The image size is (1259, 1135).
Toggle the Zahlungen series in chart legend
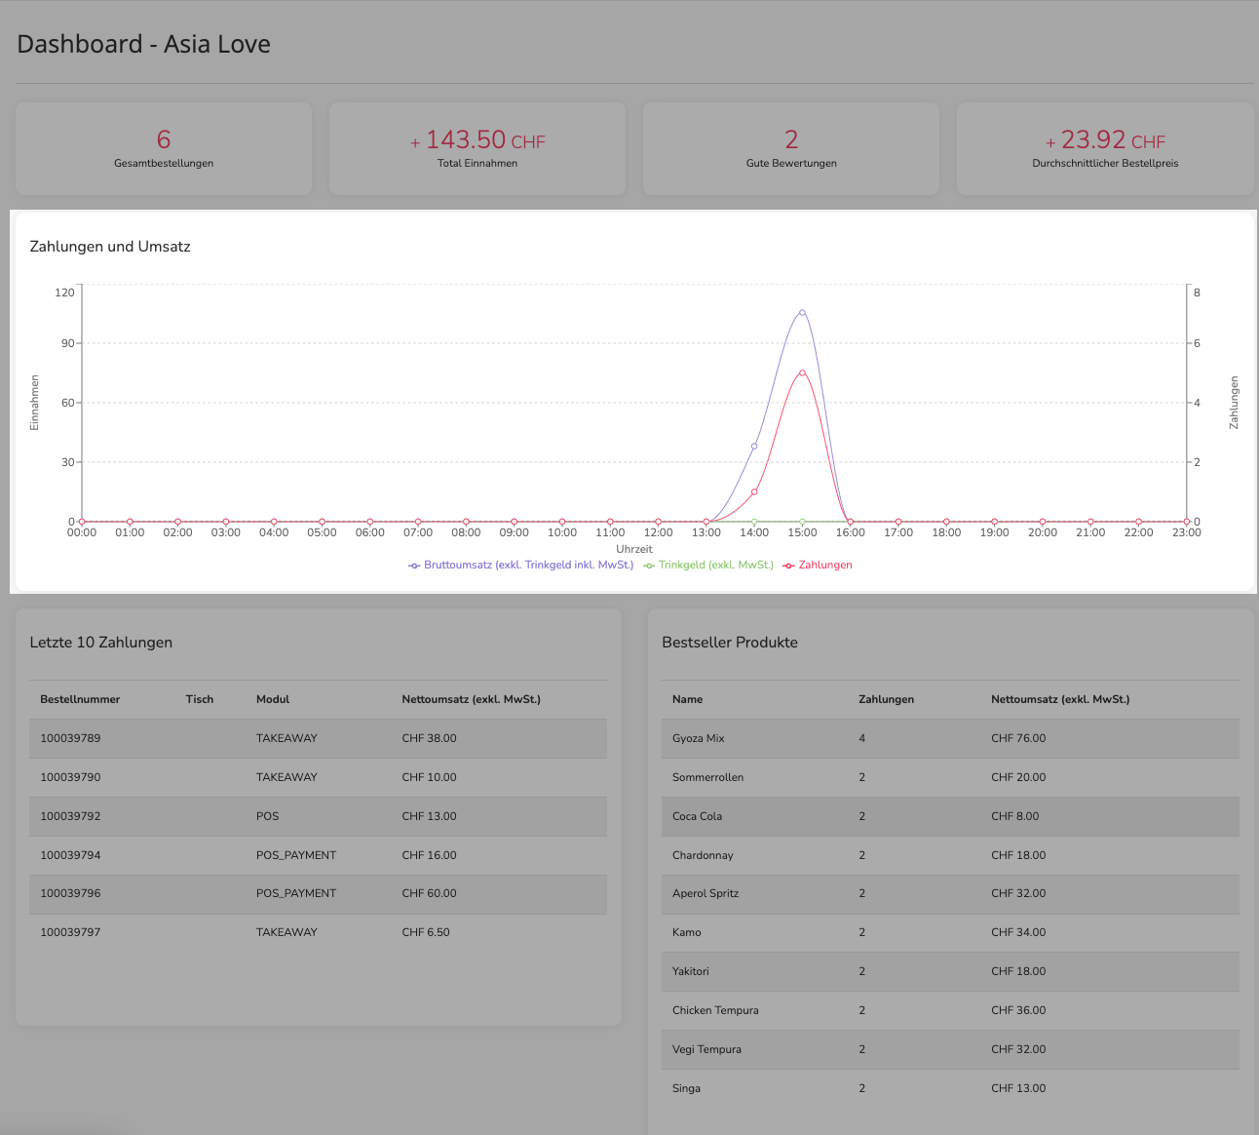click(x=818, y=565)
